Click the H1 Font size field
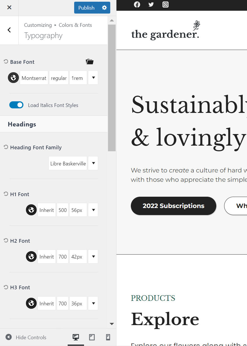 tap(78, 210)
